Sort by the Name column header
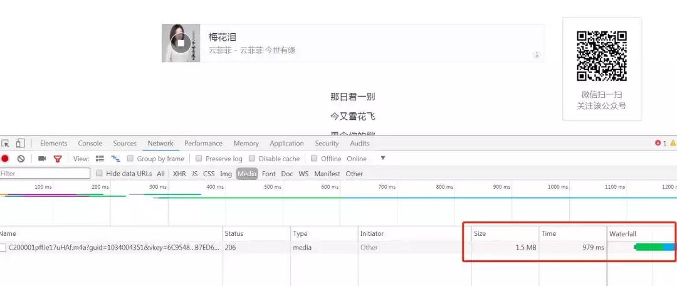 111,233
